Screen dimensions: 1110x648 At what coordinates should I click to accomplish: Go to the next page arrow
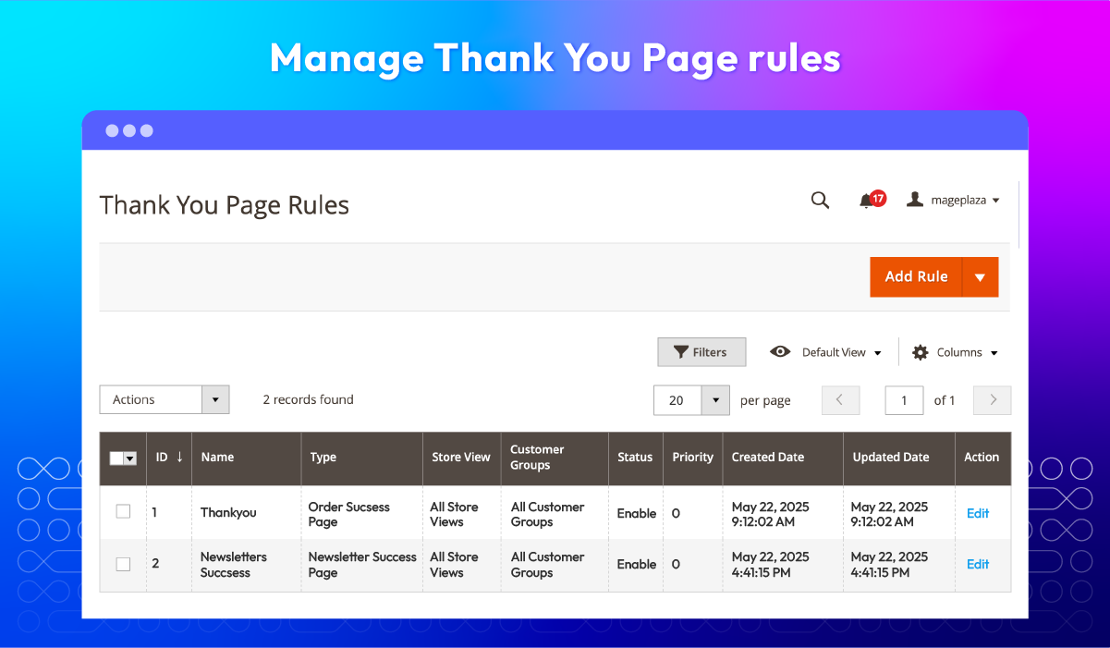[993, 400]
